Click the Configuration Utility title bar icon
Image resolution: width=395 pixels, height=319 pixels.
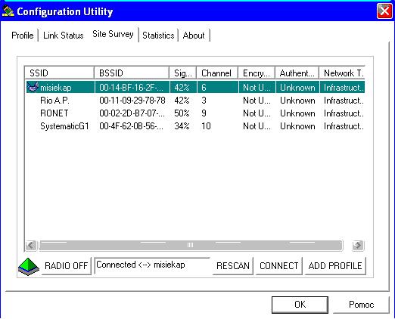pyautogui.click(x=8, y=11)
